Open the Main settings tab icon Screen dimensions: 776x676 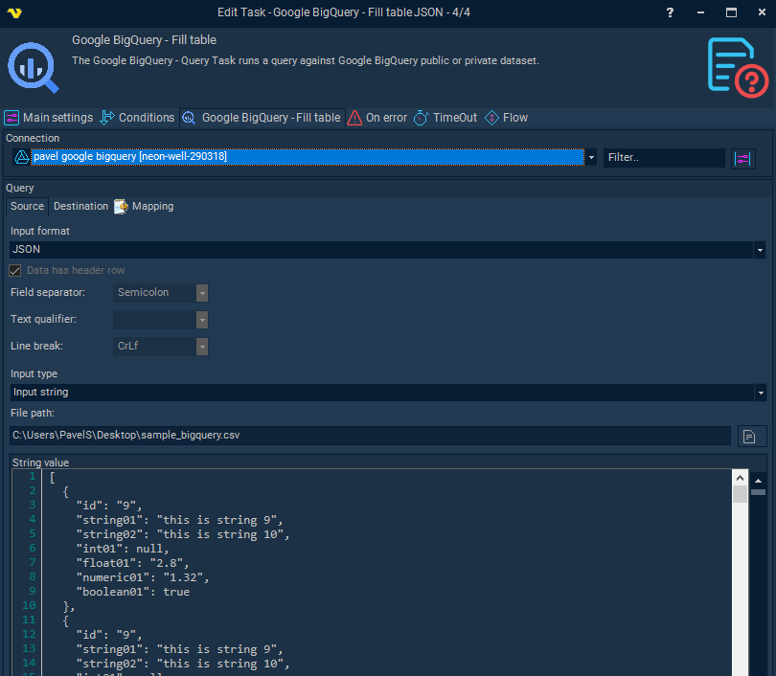click(x=13, y=117)
